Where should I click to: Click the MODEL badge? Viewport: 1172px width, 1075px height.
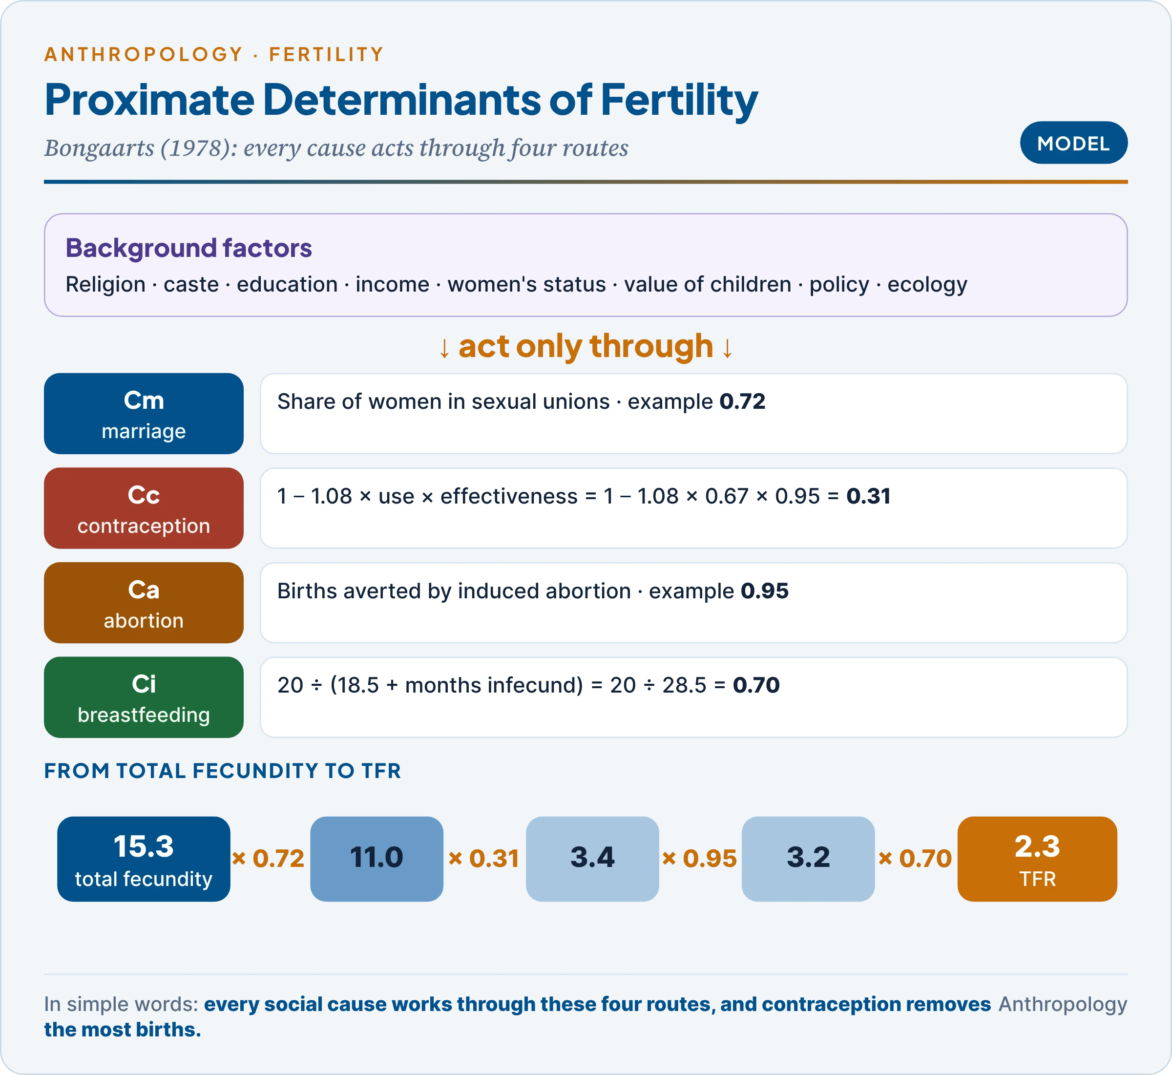pyautogui.click(x=1073, y=143)
